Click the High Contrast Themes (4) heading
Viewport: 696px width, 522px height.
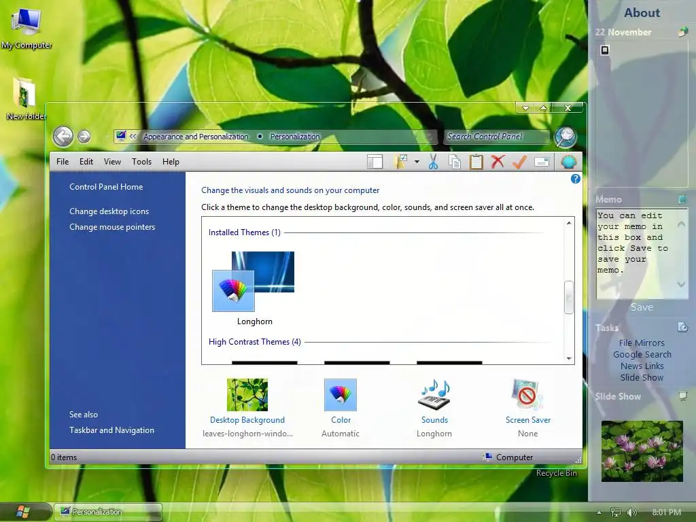[255, 342]
